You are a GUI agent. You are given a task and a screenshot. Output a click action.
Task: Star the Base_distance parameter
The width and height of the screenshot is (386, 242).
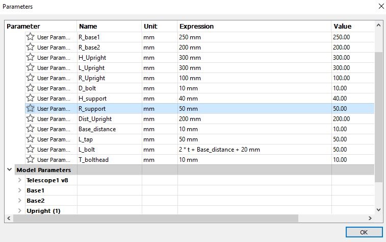click(30, 129)
